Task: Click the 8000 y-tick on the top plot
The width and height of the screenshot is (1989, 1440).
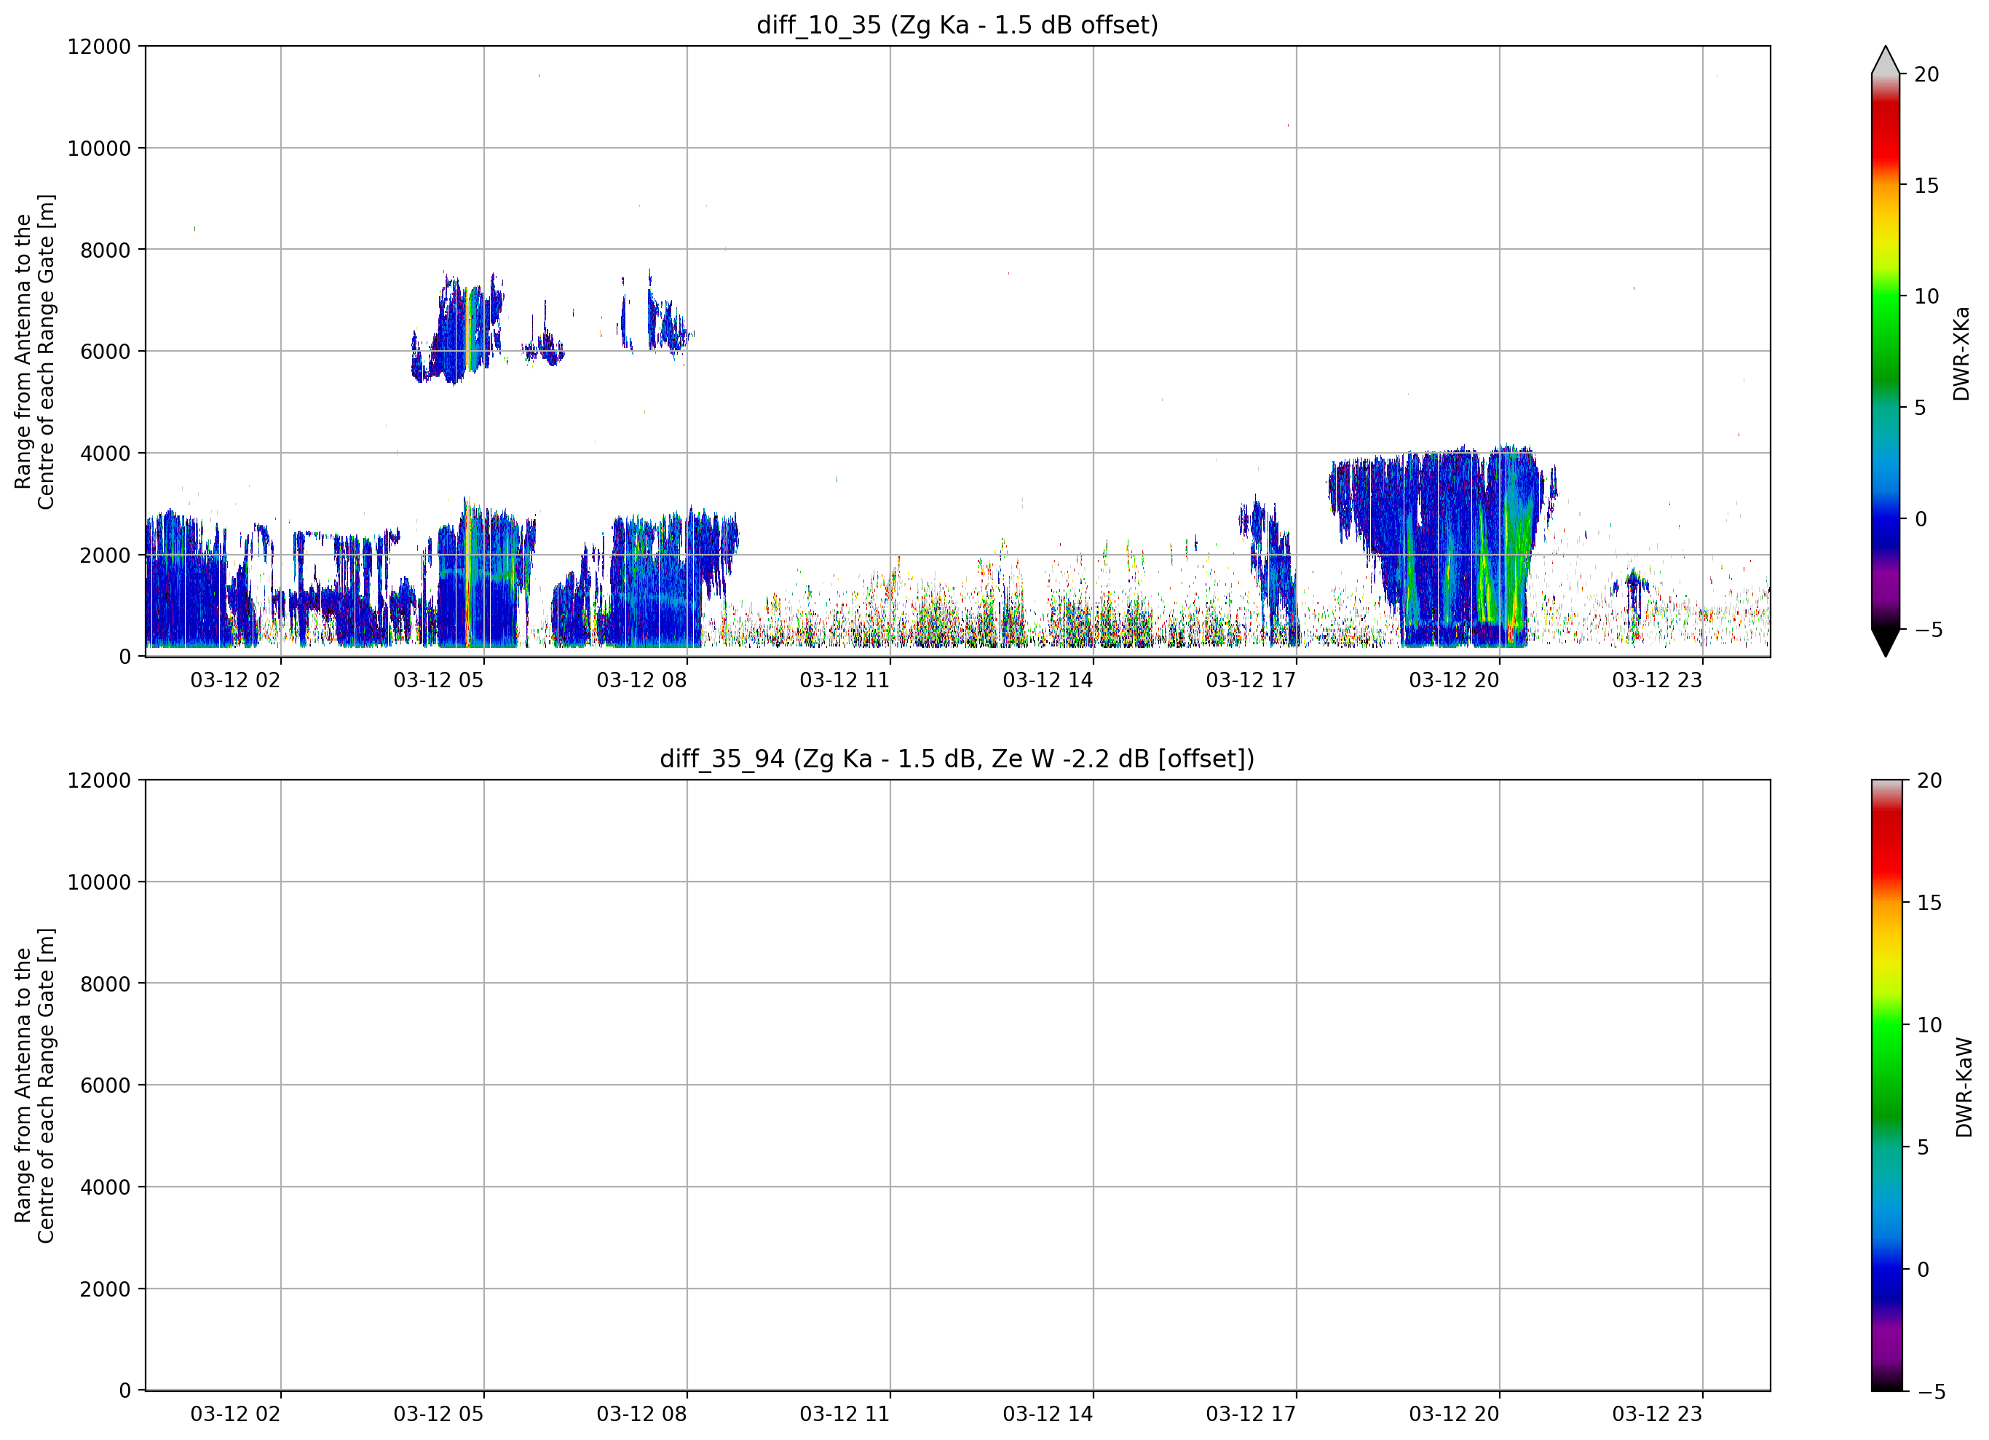Action: [x=106, y=250]
